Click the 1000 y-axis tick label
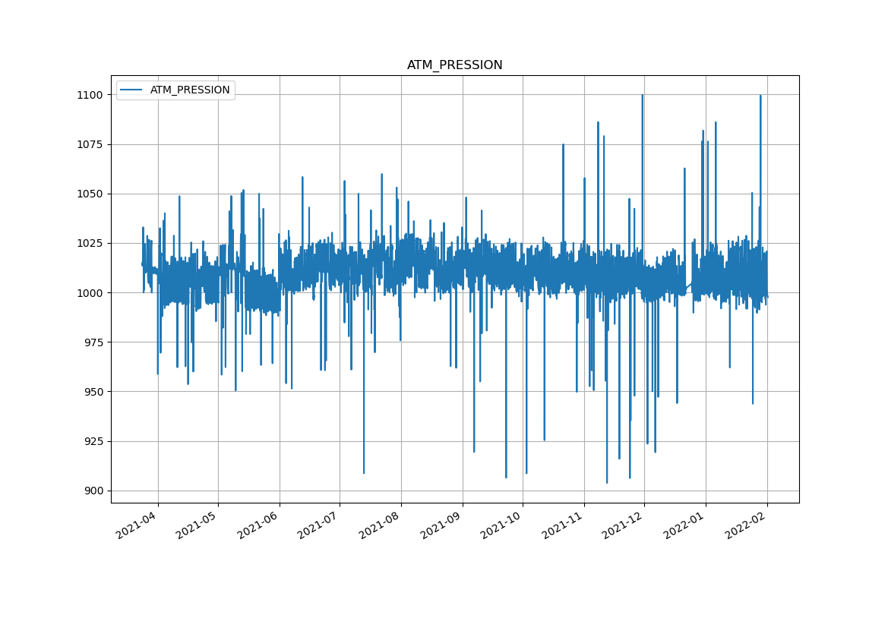 coord(90,293)
